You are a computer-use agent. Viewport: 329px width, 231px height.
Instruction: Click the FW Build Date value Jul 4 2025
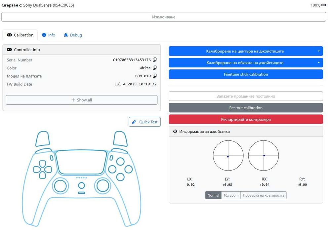(x=135, y=84)
